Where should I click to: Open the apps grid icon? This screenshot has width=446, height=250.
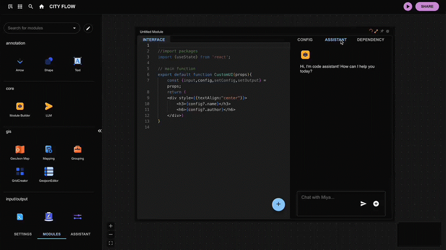(20, 7)
